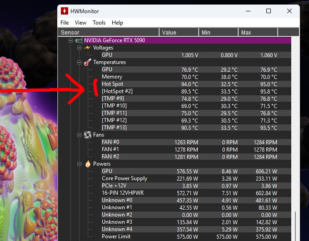Select the Powers category label
This screenshot has width=309, height=241.
coord(102,164)
